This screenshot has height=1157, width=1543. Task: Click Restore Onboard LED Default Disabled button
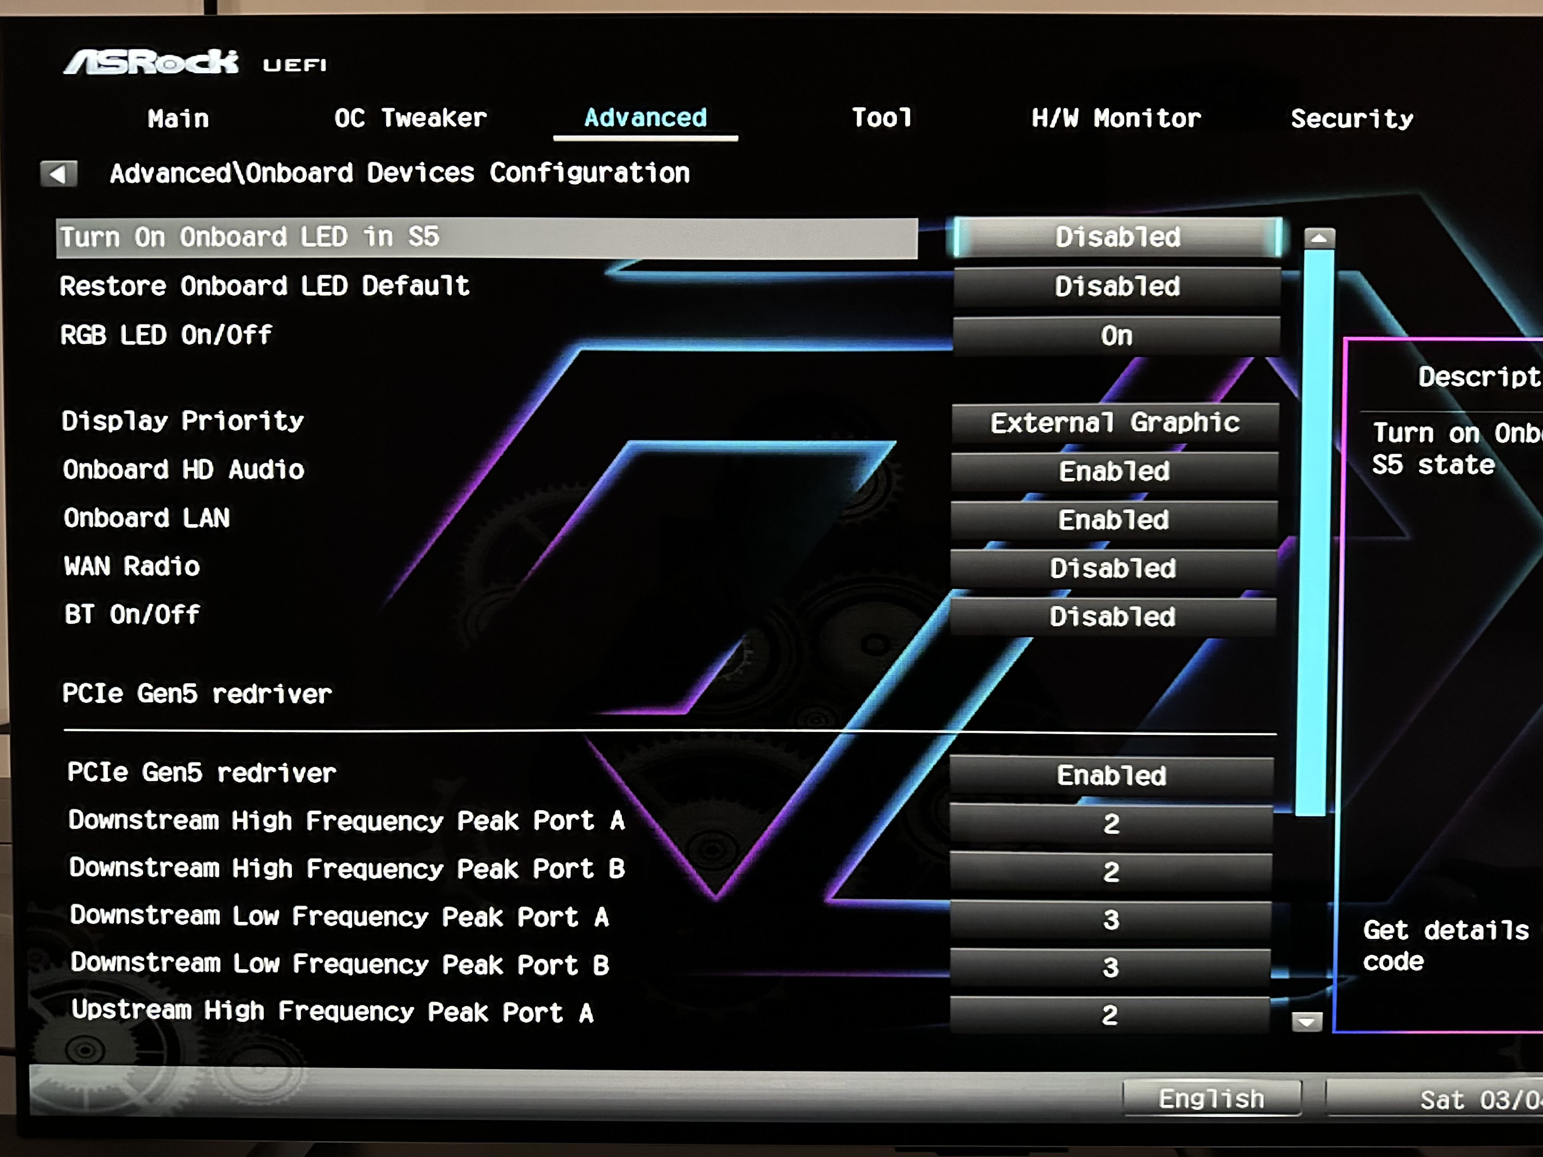click(x=1117, y=287)
